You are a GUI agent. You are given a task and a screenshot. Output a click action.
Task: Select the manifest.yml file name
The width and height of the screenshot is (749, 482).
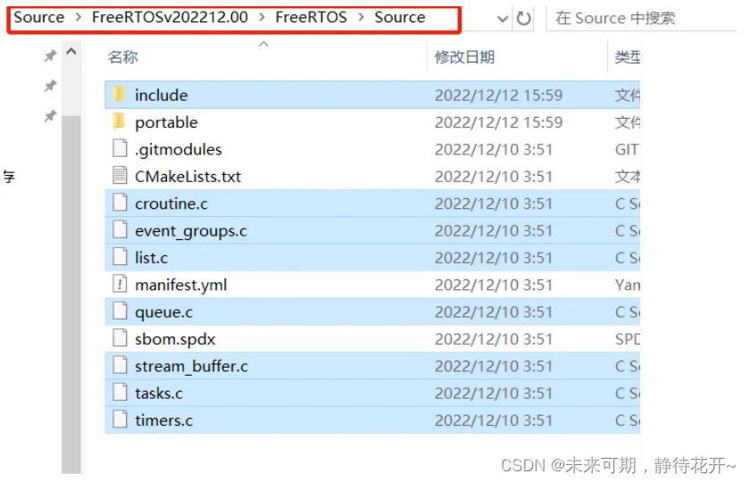180,286
